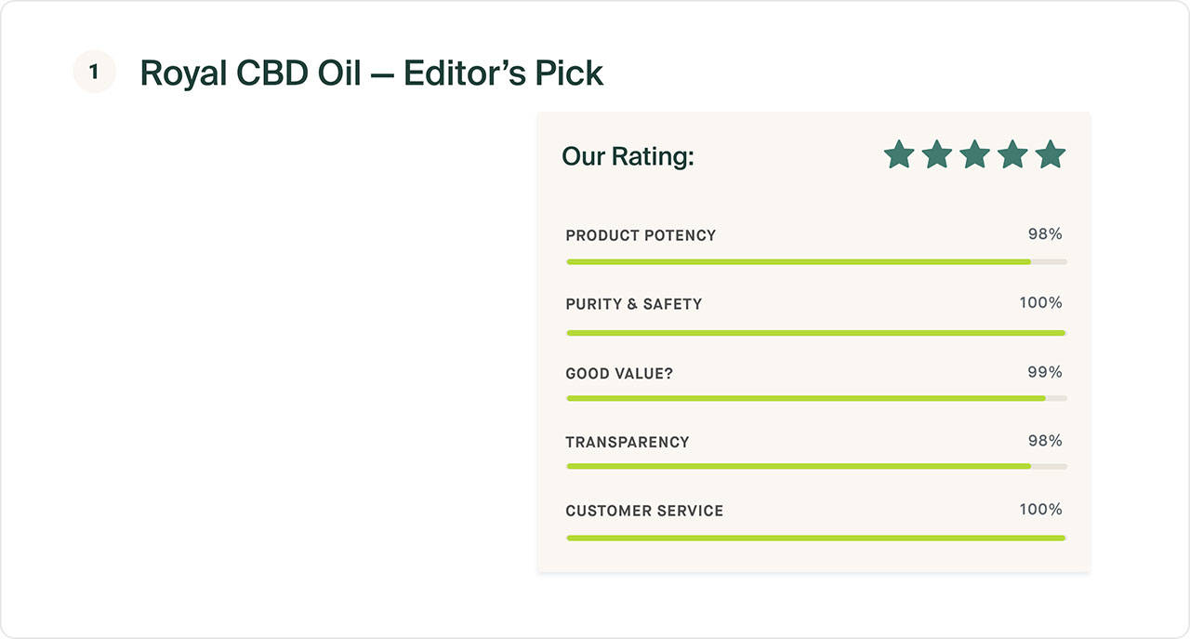The image size is (1190, 639).
Task: Click the fourth rating star
Action: (1012, 154)
